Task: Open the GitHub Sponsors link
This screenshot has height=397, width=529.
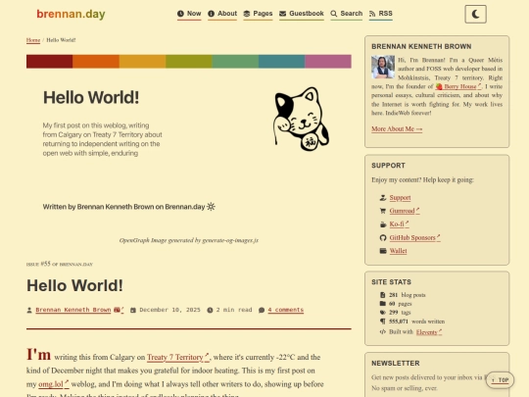Action: point(415,237)
